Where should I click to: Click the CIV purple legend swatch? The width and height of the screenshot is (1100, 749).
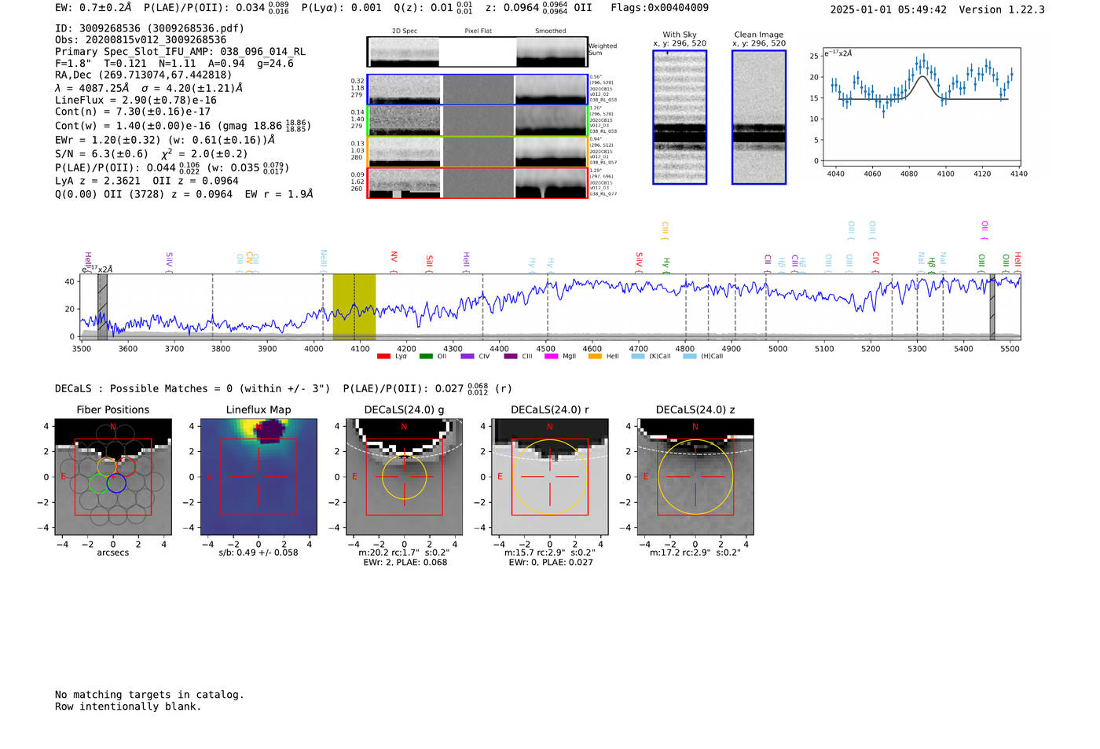pos(467,357)
